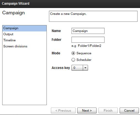Image resolution: width=140 pixels, height=115 pixels.
Task: Choose the Scheduler mode radio button
Action: pos(73,60)
